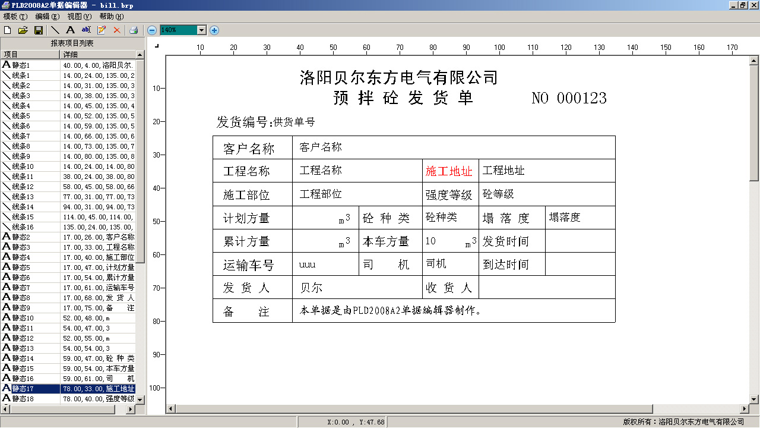The image size is (760, 428).
Task: Click the New template icon
Action: pos(8,30)
